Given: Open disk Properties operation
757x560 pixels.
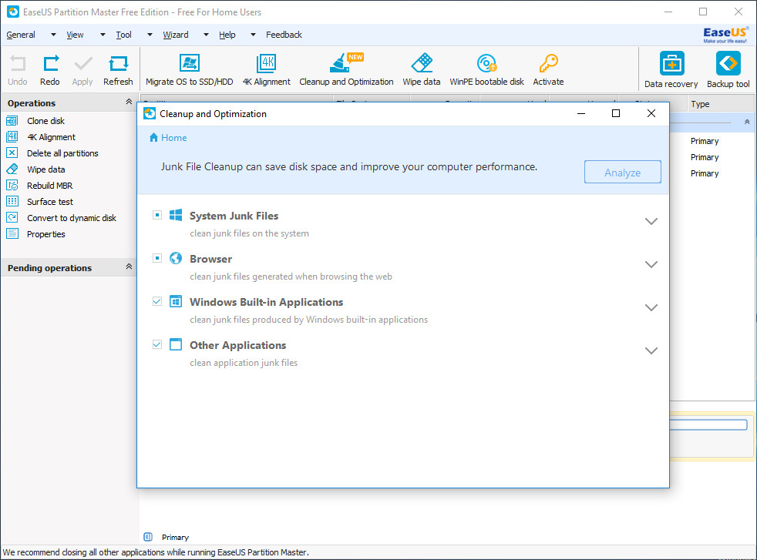Looking at the screenshot, I should point(45,234).
